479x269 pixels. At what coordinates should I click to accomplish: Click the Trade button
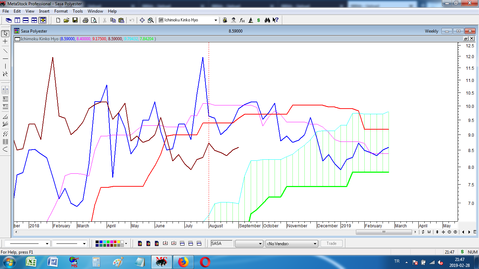point(331,243)
